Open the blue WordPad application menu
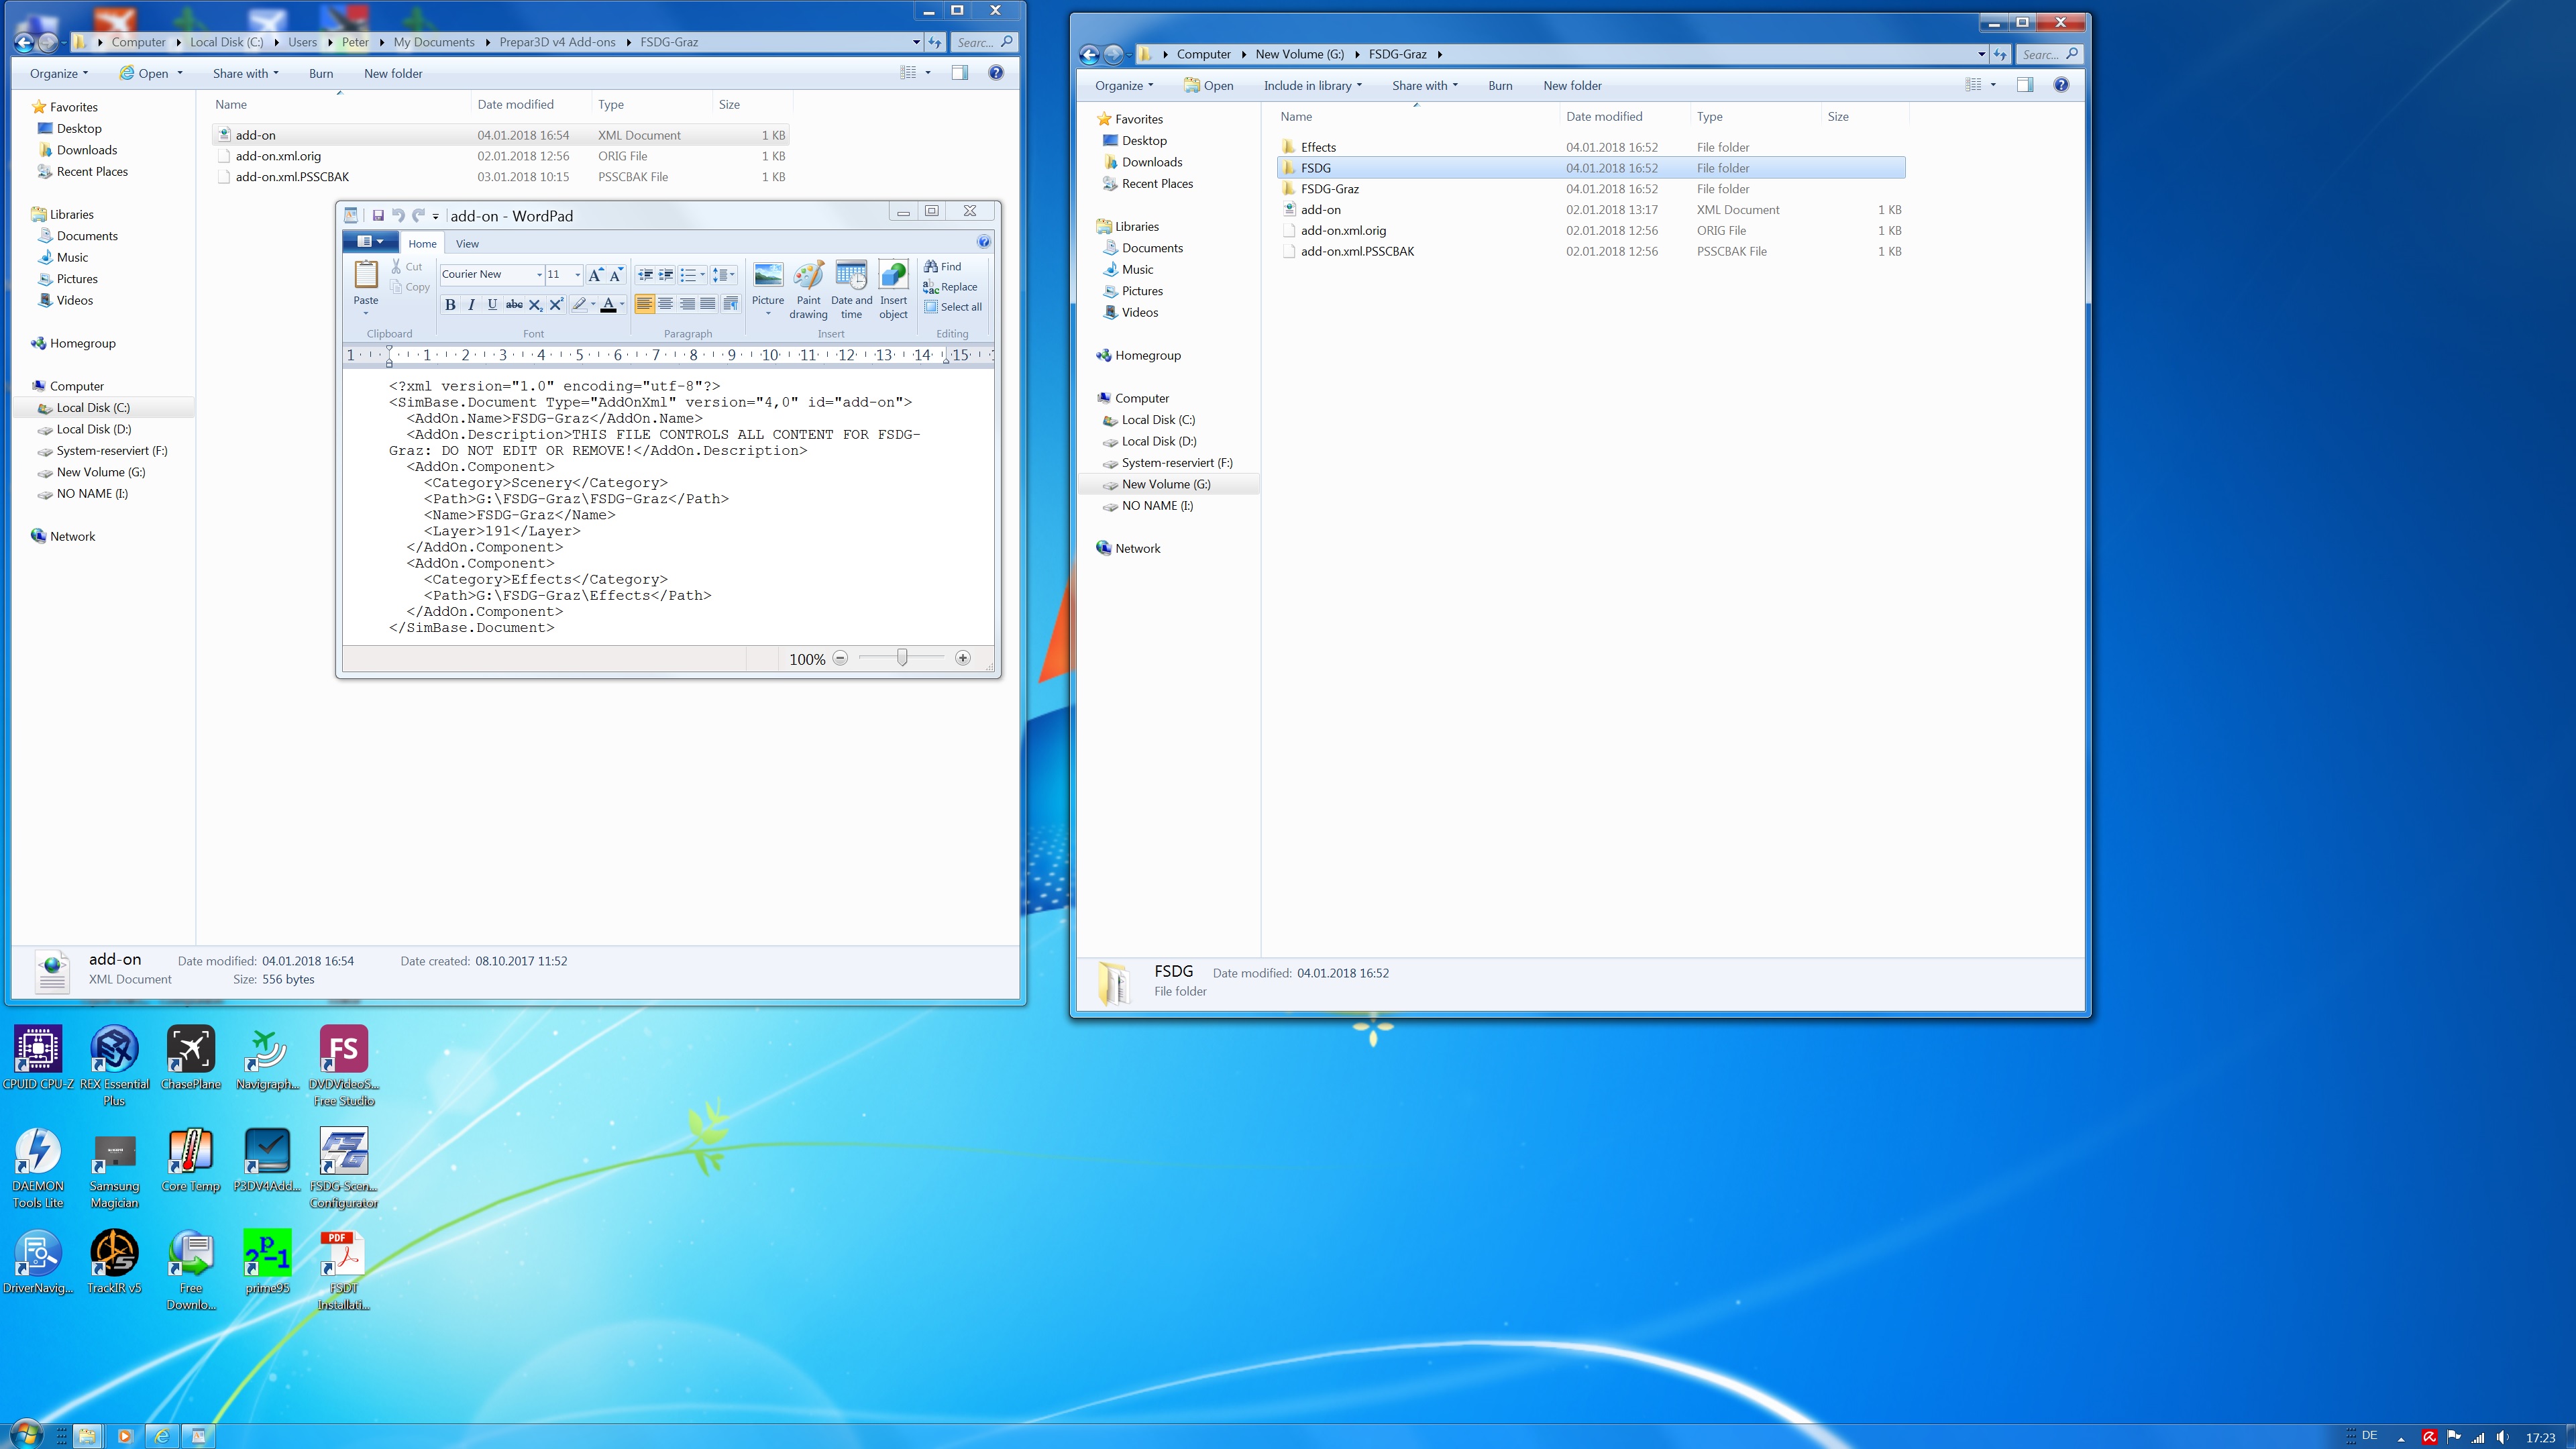The height and width of the screenshot is (1449, 2576). (370, 242)
